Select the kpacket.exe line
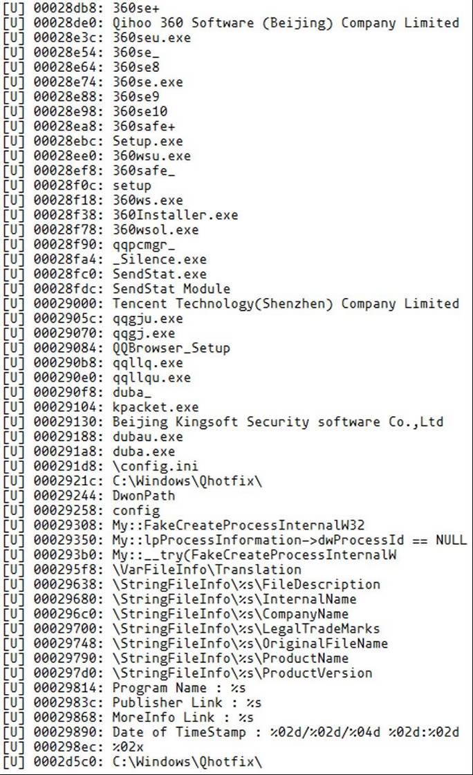 tap(155, 407)
